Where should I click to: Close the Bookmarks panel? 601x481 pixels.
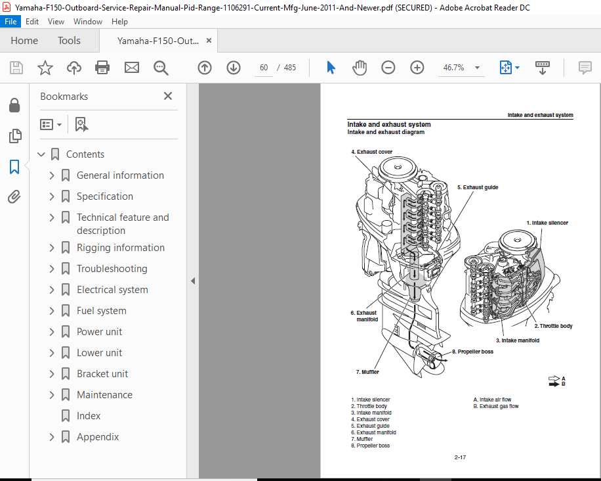pos(168,96)
